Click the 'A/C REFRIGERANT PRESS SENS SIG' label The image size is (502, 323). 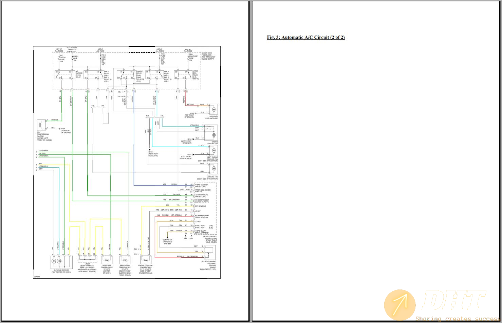202,216
